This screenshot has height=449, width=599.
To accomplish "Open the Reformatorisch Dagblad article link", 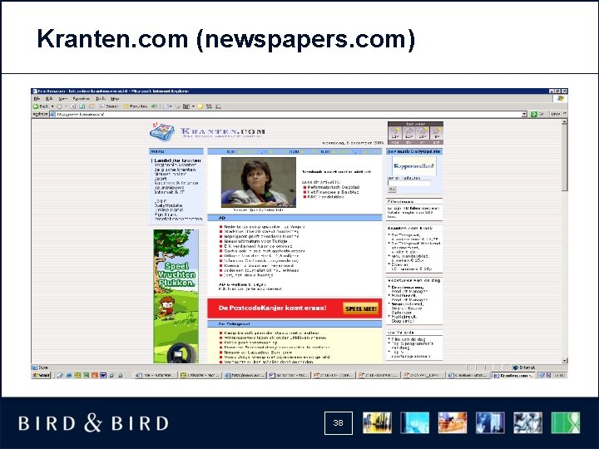I will coord(333,187).
